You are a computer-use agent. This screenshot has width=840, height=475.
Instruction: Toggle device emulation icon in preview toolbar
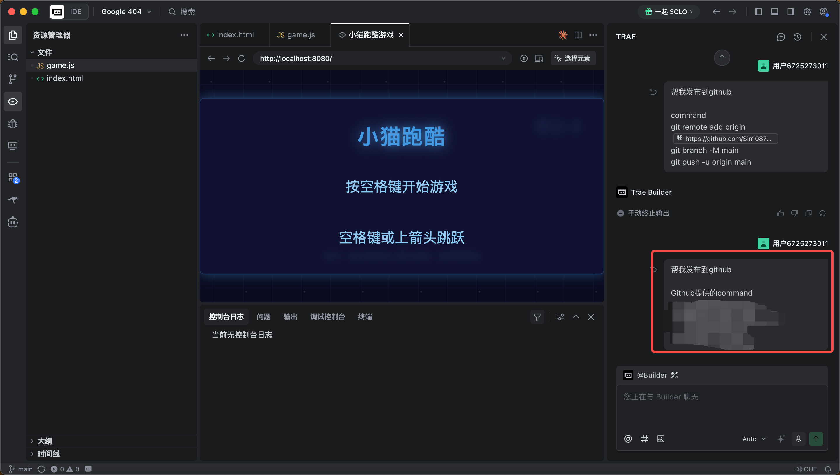(x=539, y=58)
